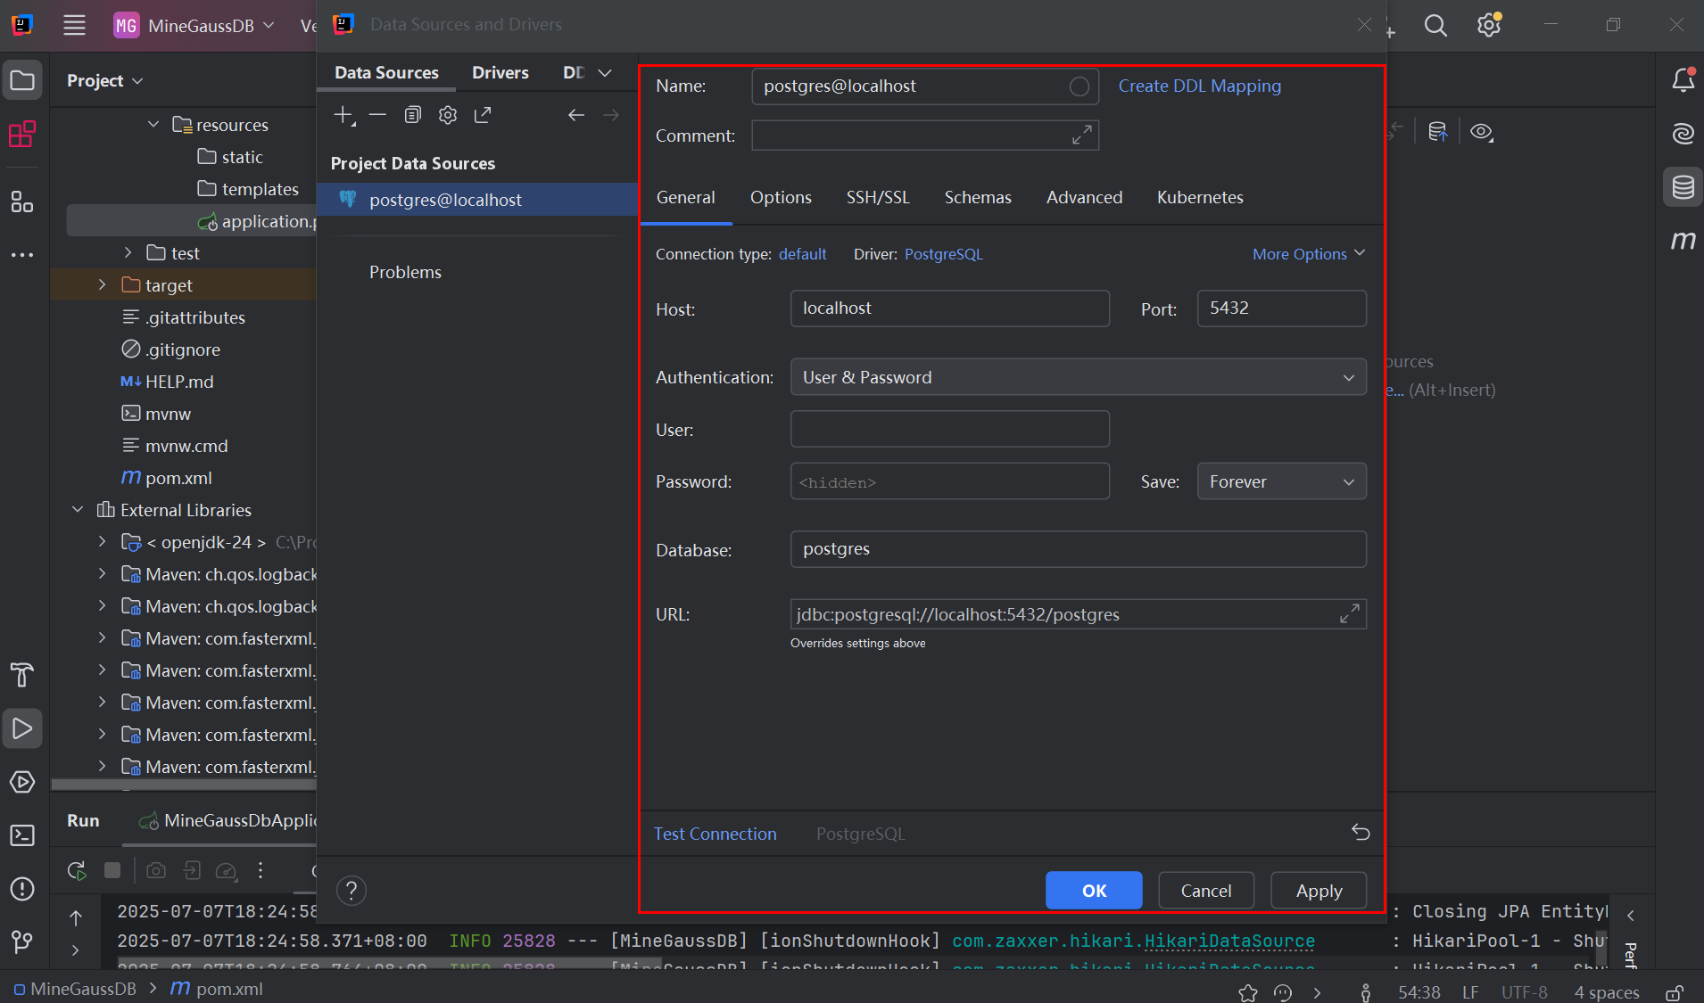Click the Search Everywhere magnifier icon
The image size is (1704, 1003).
(1435, 25)
